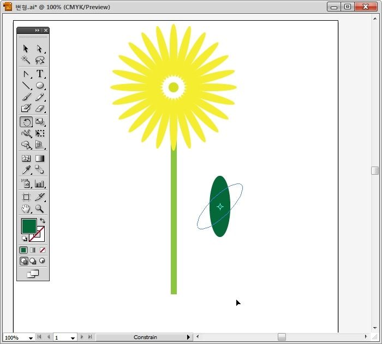Click the horizontal scrollbar left arrow

[198, 337]
